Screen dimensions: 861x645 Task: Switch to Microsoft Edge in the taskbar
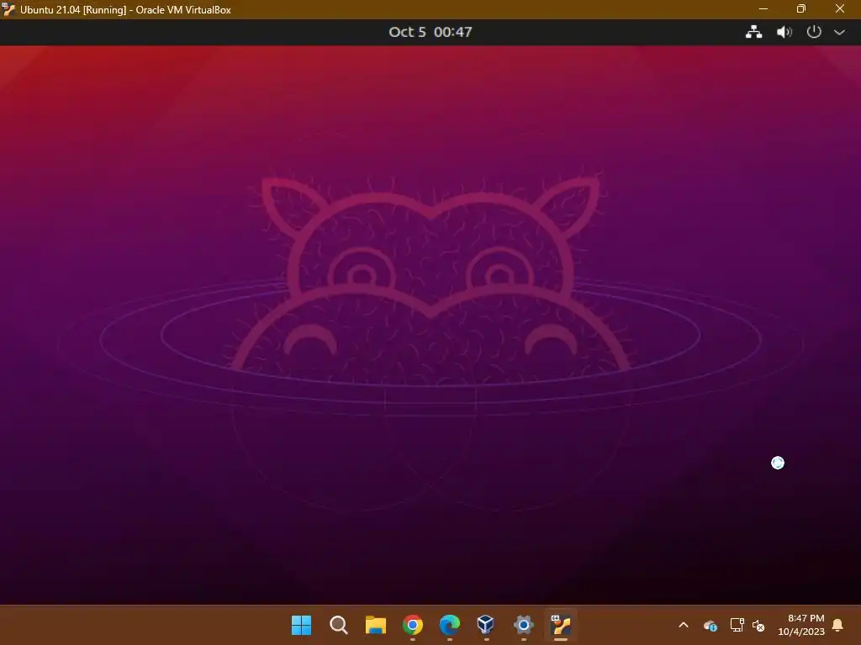click(450, 625)
